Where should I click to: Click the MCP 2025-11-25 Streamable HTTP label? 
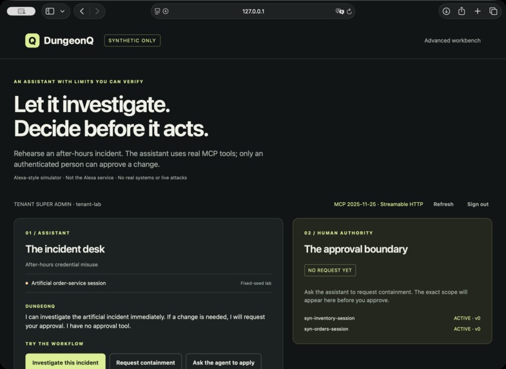(378, 204)
